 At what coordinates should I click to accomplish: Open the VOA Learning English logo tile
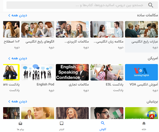(x=141, y=72)
